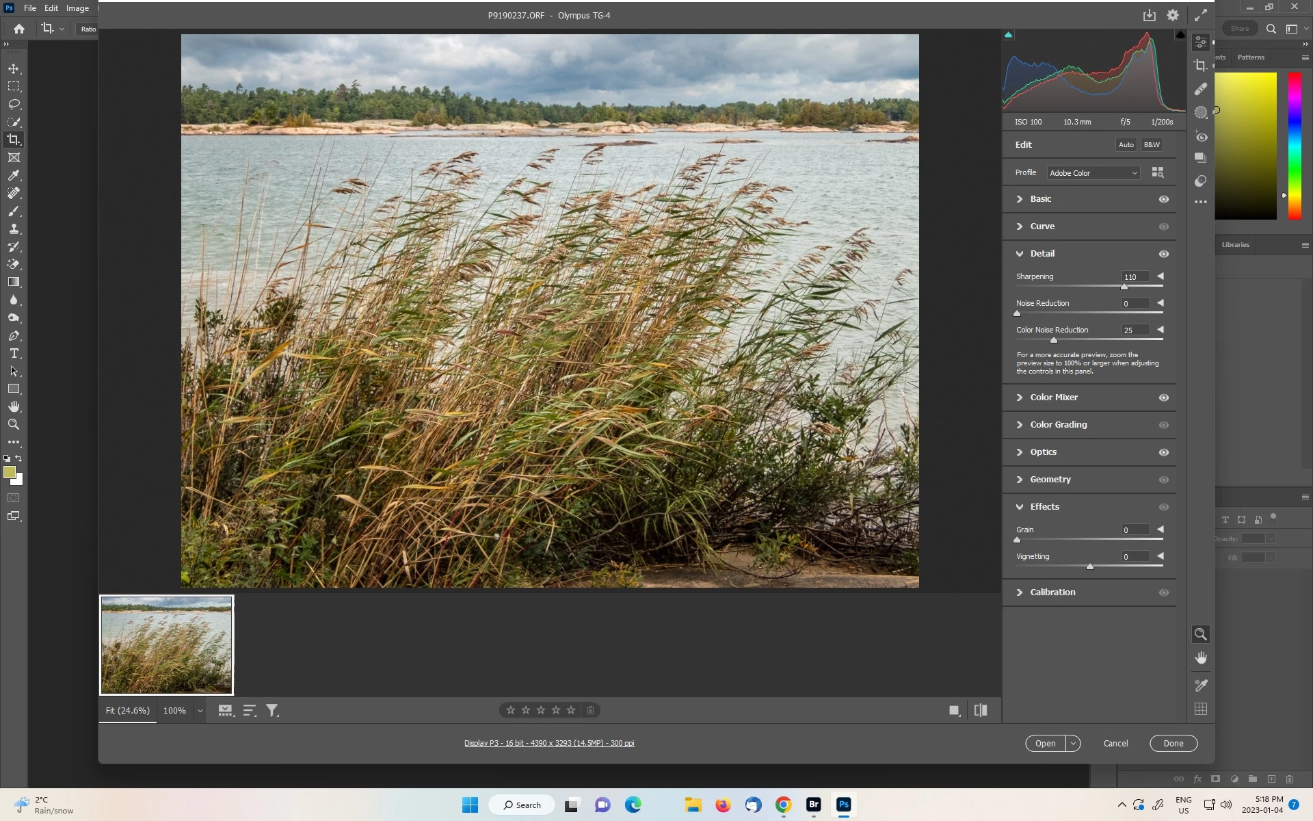1313x821 pixels.
Task: Select the Zoom tool magnifier in Camera Raw
Action: (x=1200, y=634)
